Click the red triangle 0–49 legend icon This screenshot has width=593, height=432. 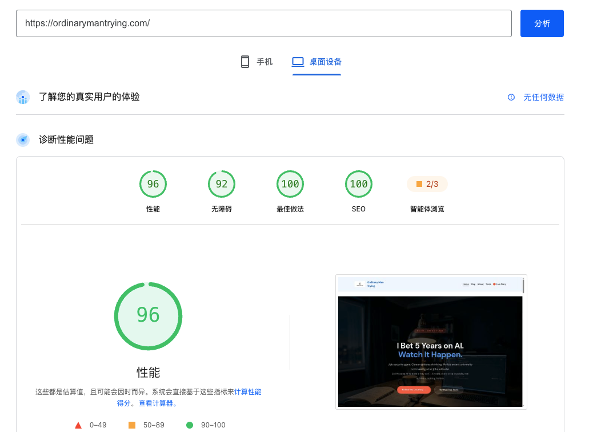click(78, 425)
